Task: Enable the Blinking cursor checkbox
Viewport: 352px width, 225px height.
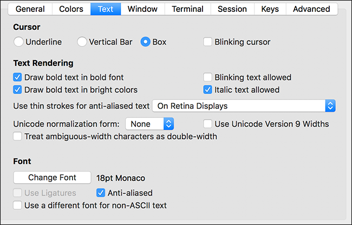Action: 208,42
